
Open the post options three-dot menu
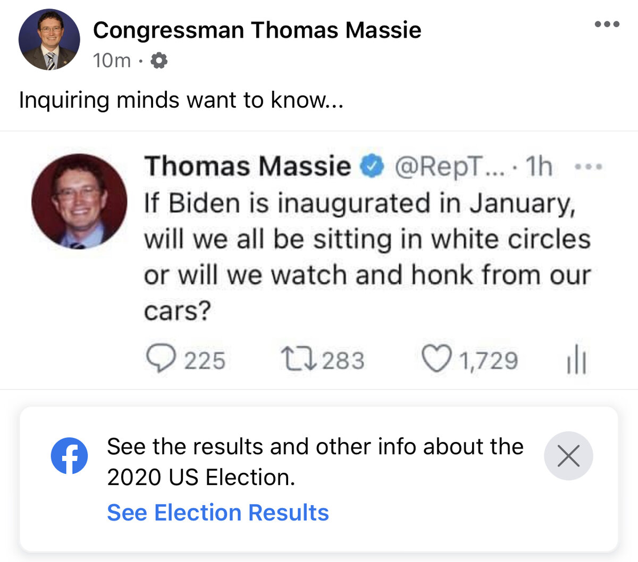tap(607, 24)
